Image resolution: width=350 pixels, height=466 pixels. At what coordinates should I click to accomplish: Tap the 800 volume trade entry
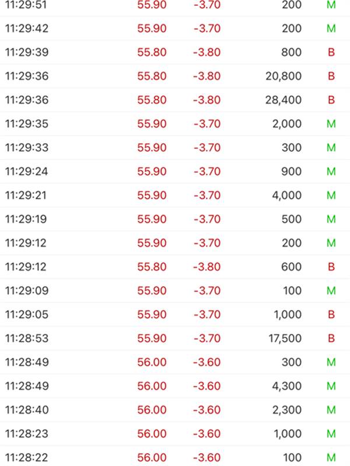pos(291,52)
